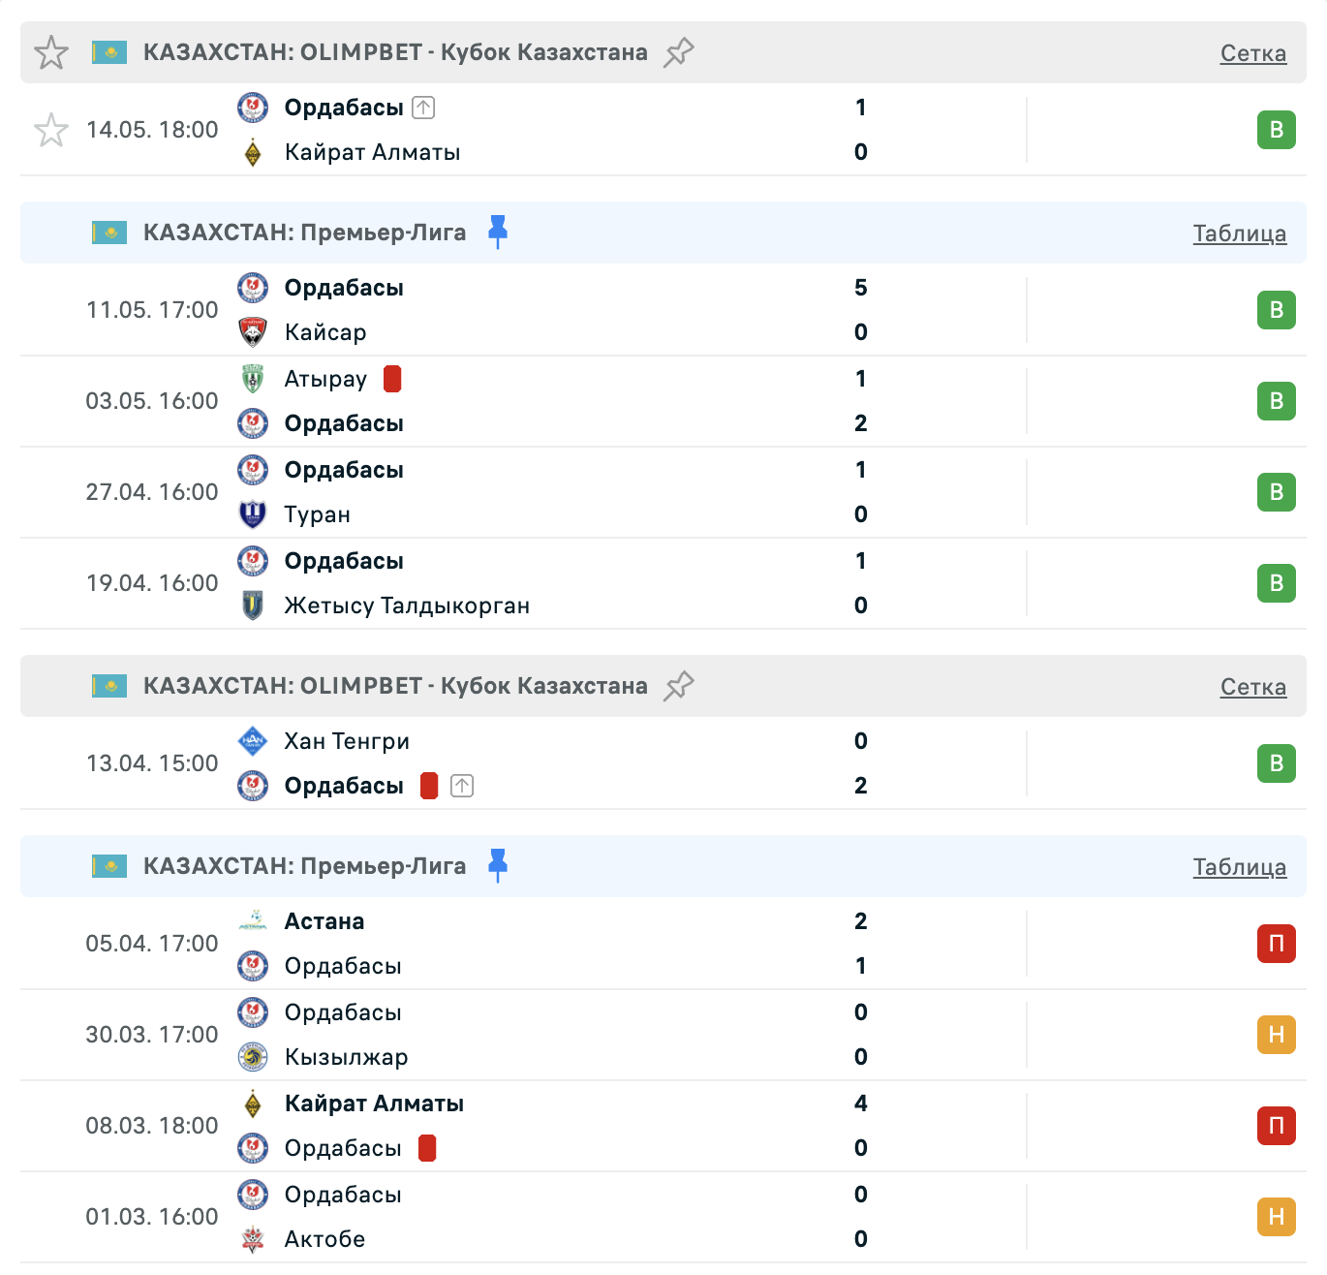Click advancing arrow icon next to Ордабасы 13.04
Screen dimensions: 1327x1275
tap(462, 786)
